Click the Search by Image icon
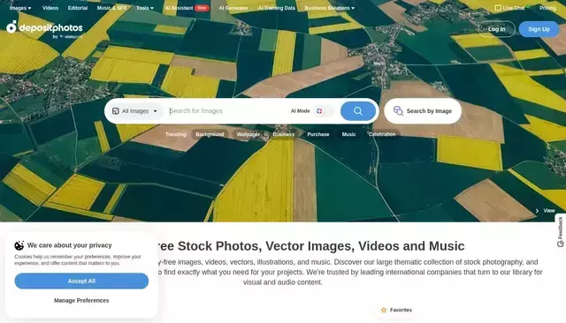The image size is (566, 323). pyautogui.click(x=398, y=111)
